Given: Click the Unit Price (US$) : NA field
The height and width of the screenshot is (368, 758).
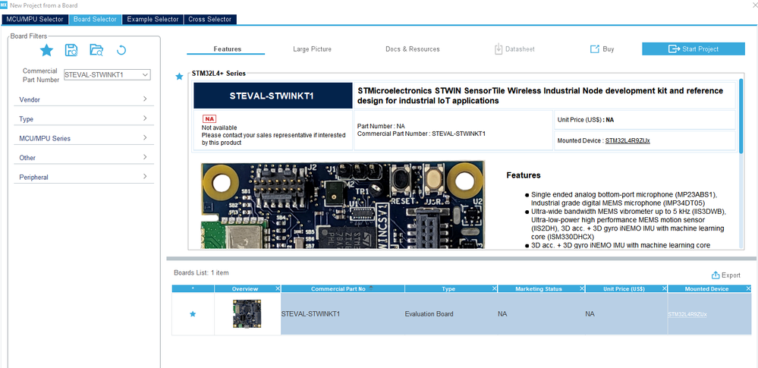Looking at the screenshot, I should (x=645, y=120).
